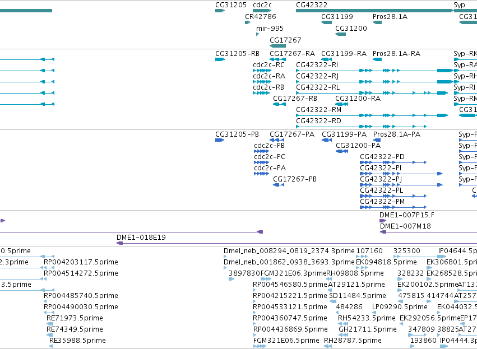
Task: Select transcript cdc2c-RA
Action: [269, 76]
